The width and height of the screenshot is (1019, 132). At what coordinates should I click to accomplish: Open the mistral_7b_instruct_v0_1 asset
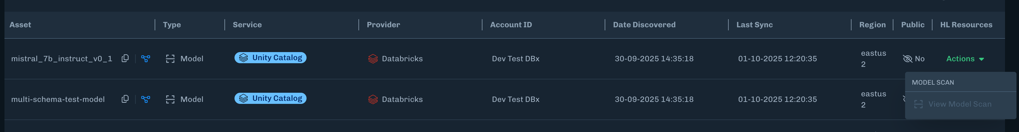[x=61, y=59]
